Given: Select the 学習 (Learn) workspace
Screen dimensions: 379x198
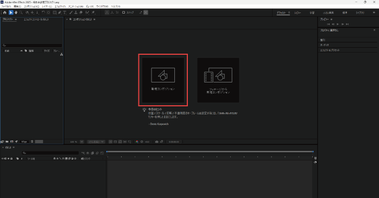Looking at the screenshot, I should point(312,12).
